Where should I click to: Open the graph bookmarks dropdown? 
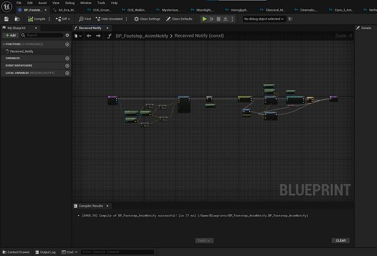[x=78, y=36]
